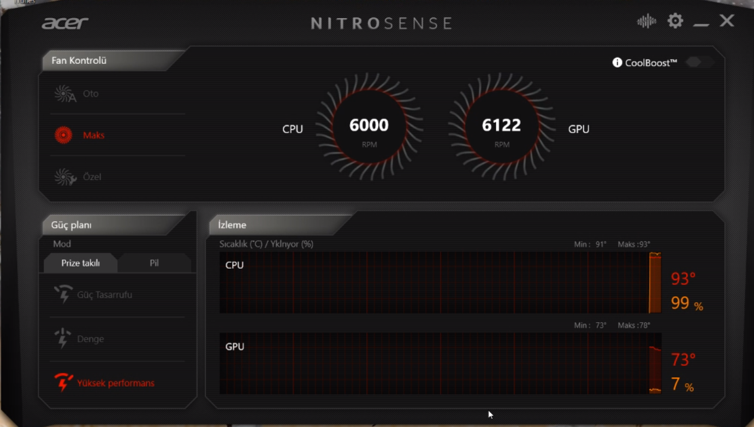Choose the Denge balanced plan icon
The image size is (754, 427).
pos(63,339)
